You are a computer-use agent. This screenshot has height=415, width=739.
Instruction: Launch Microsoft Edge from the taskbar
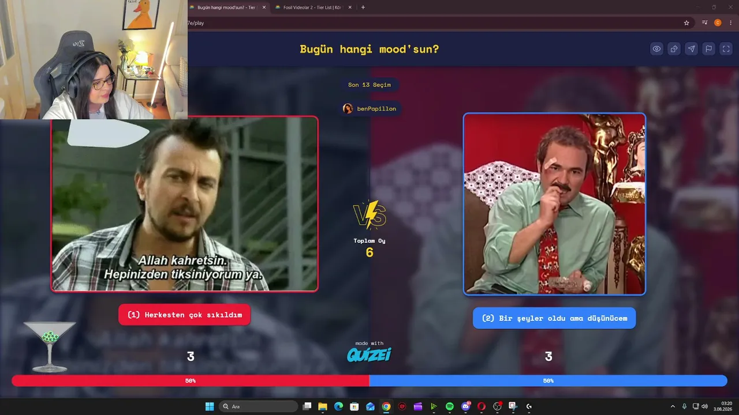point(338,406)
